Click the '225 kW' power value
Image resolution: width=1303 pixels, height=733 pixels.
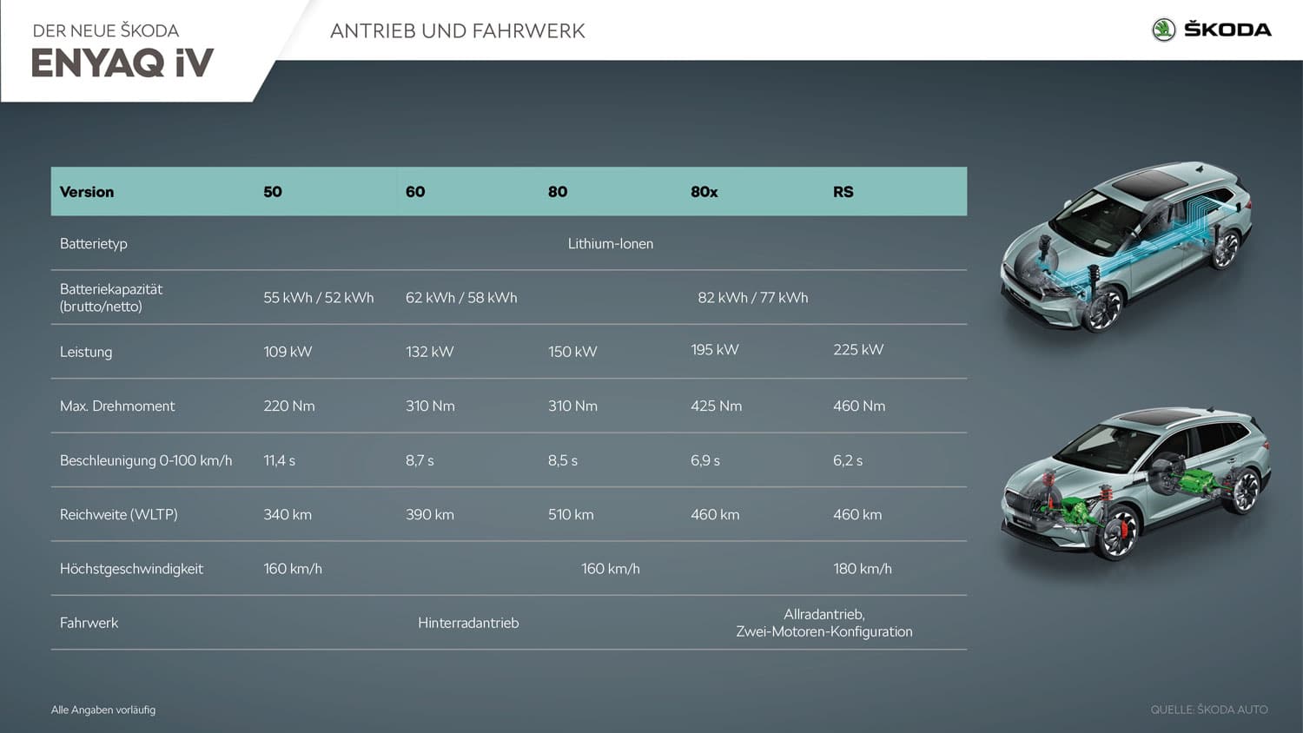857,350
